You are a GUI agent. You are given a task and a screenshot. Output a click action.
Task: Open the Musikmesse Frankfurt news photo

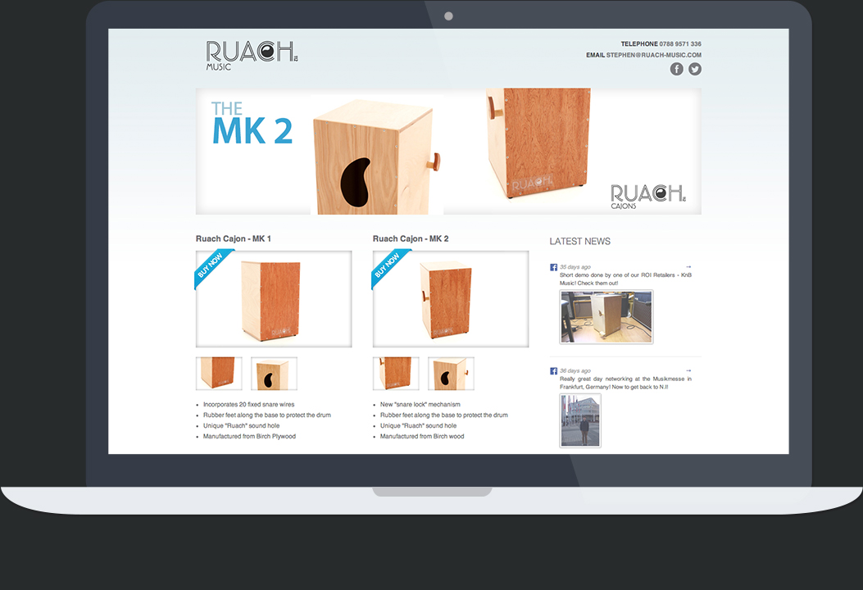click(580, 420)
